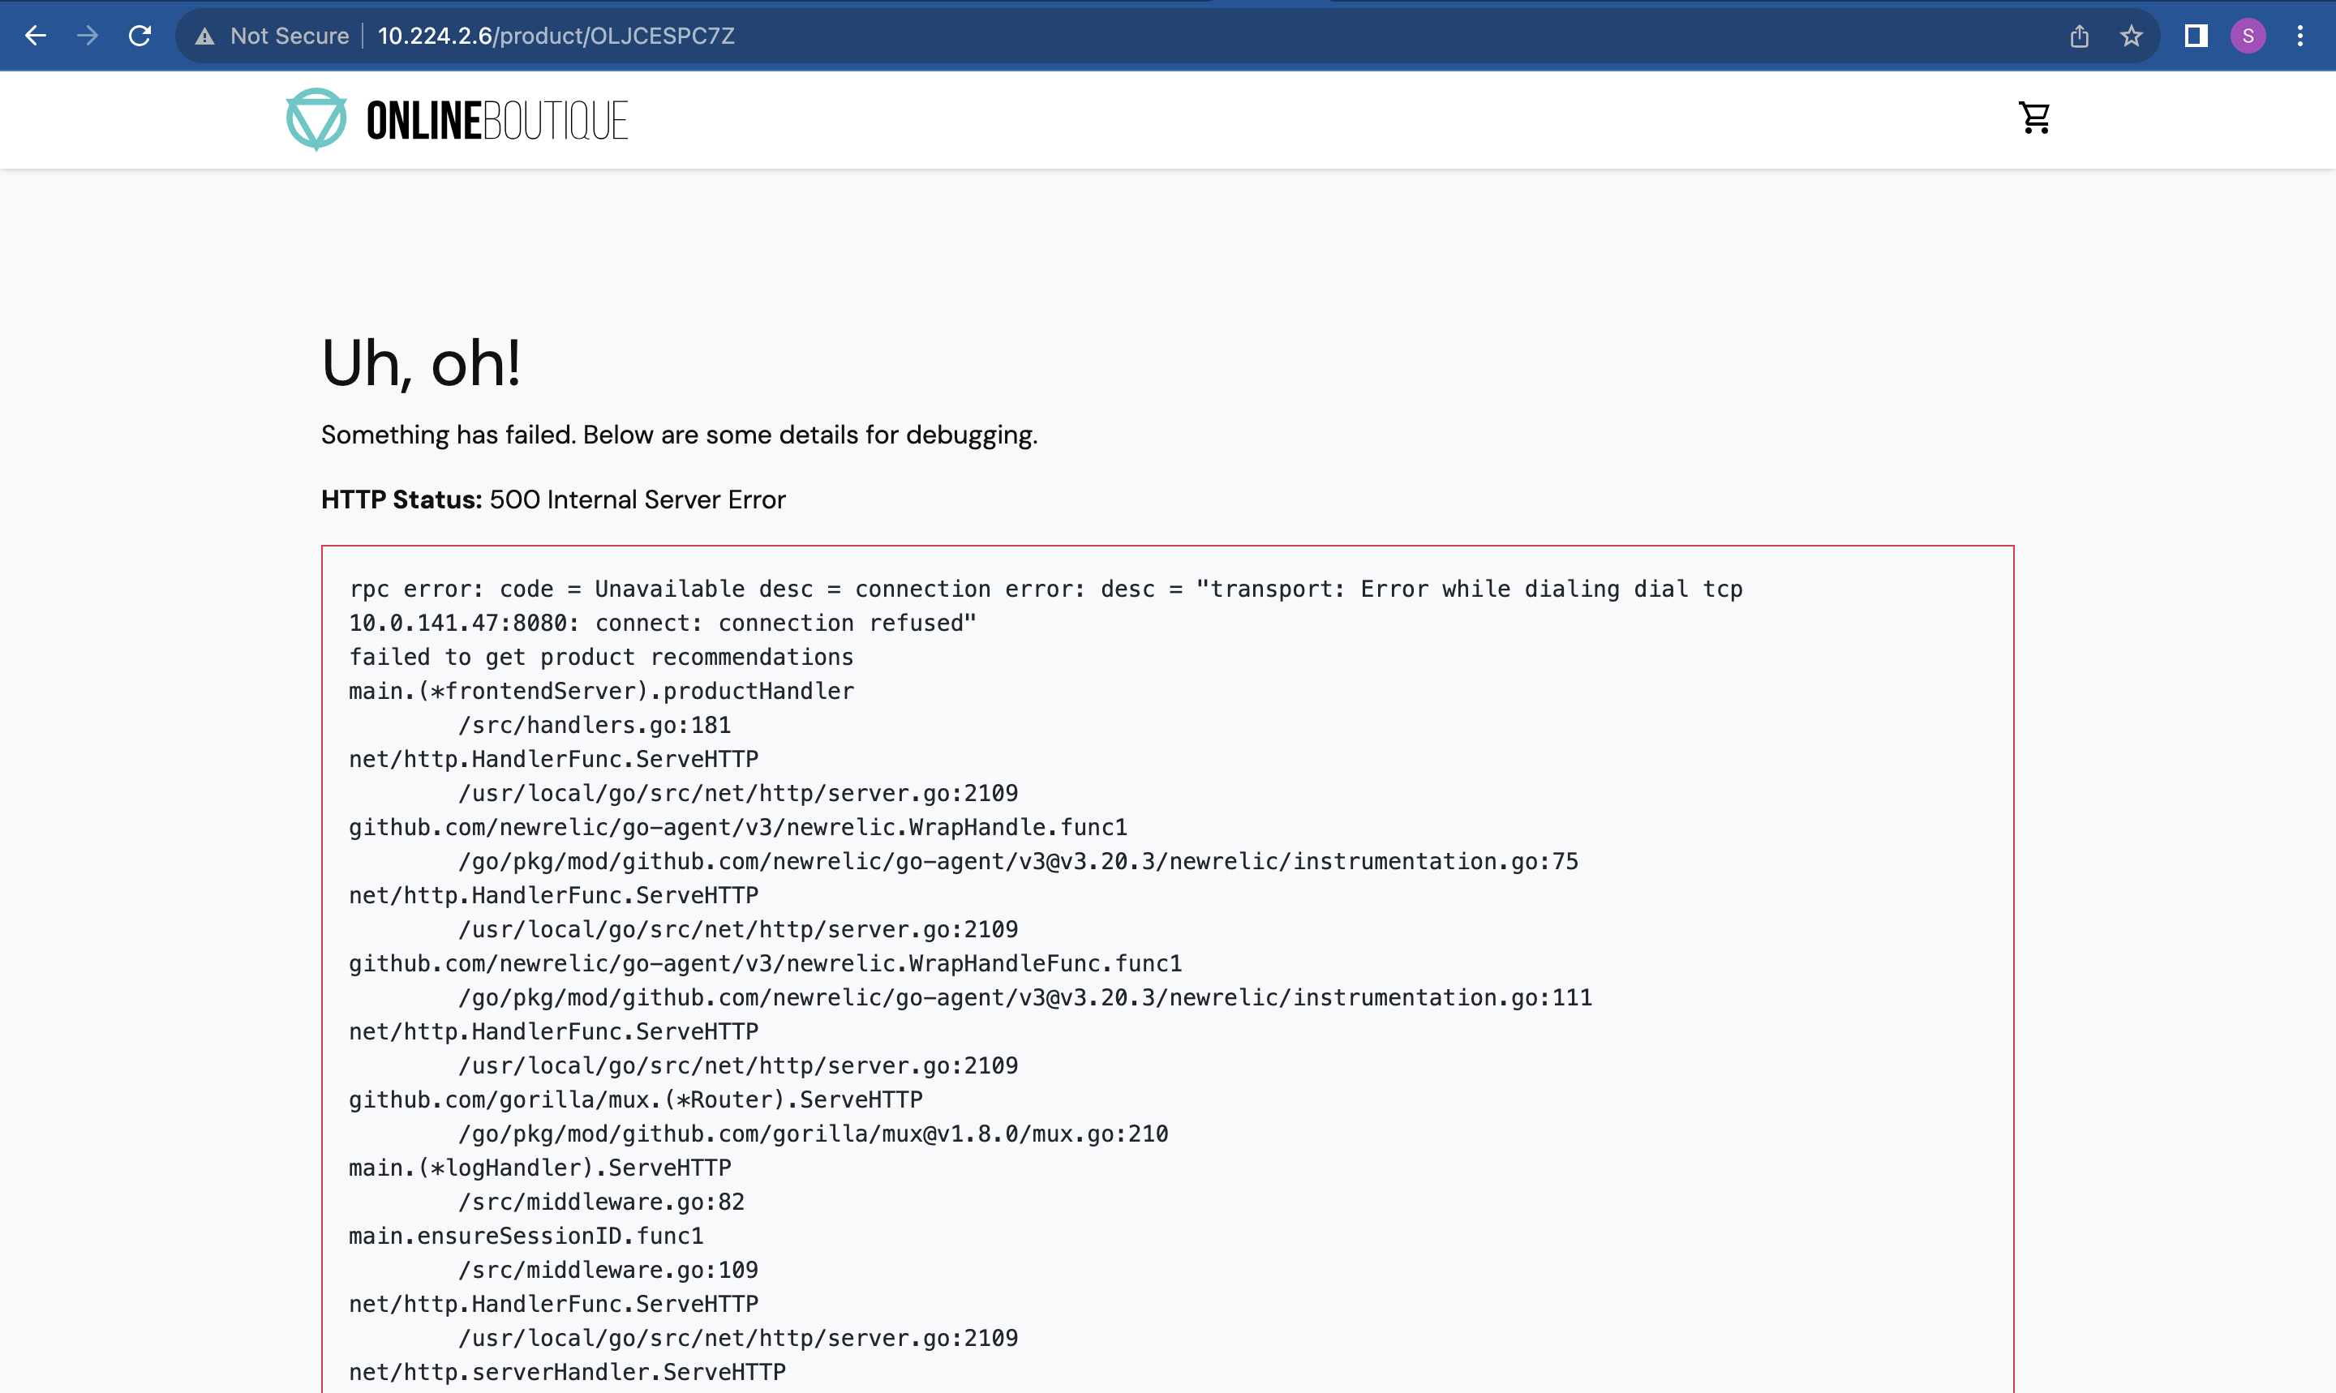Screen dimensions: 2336x1393
Task: Share this page using share icon
Action: (x=2080, y=36)
